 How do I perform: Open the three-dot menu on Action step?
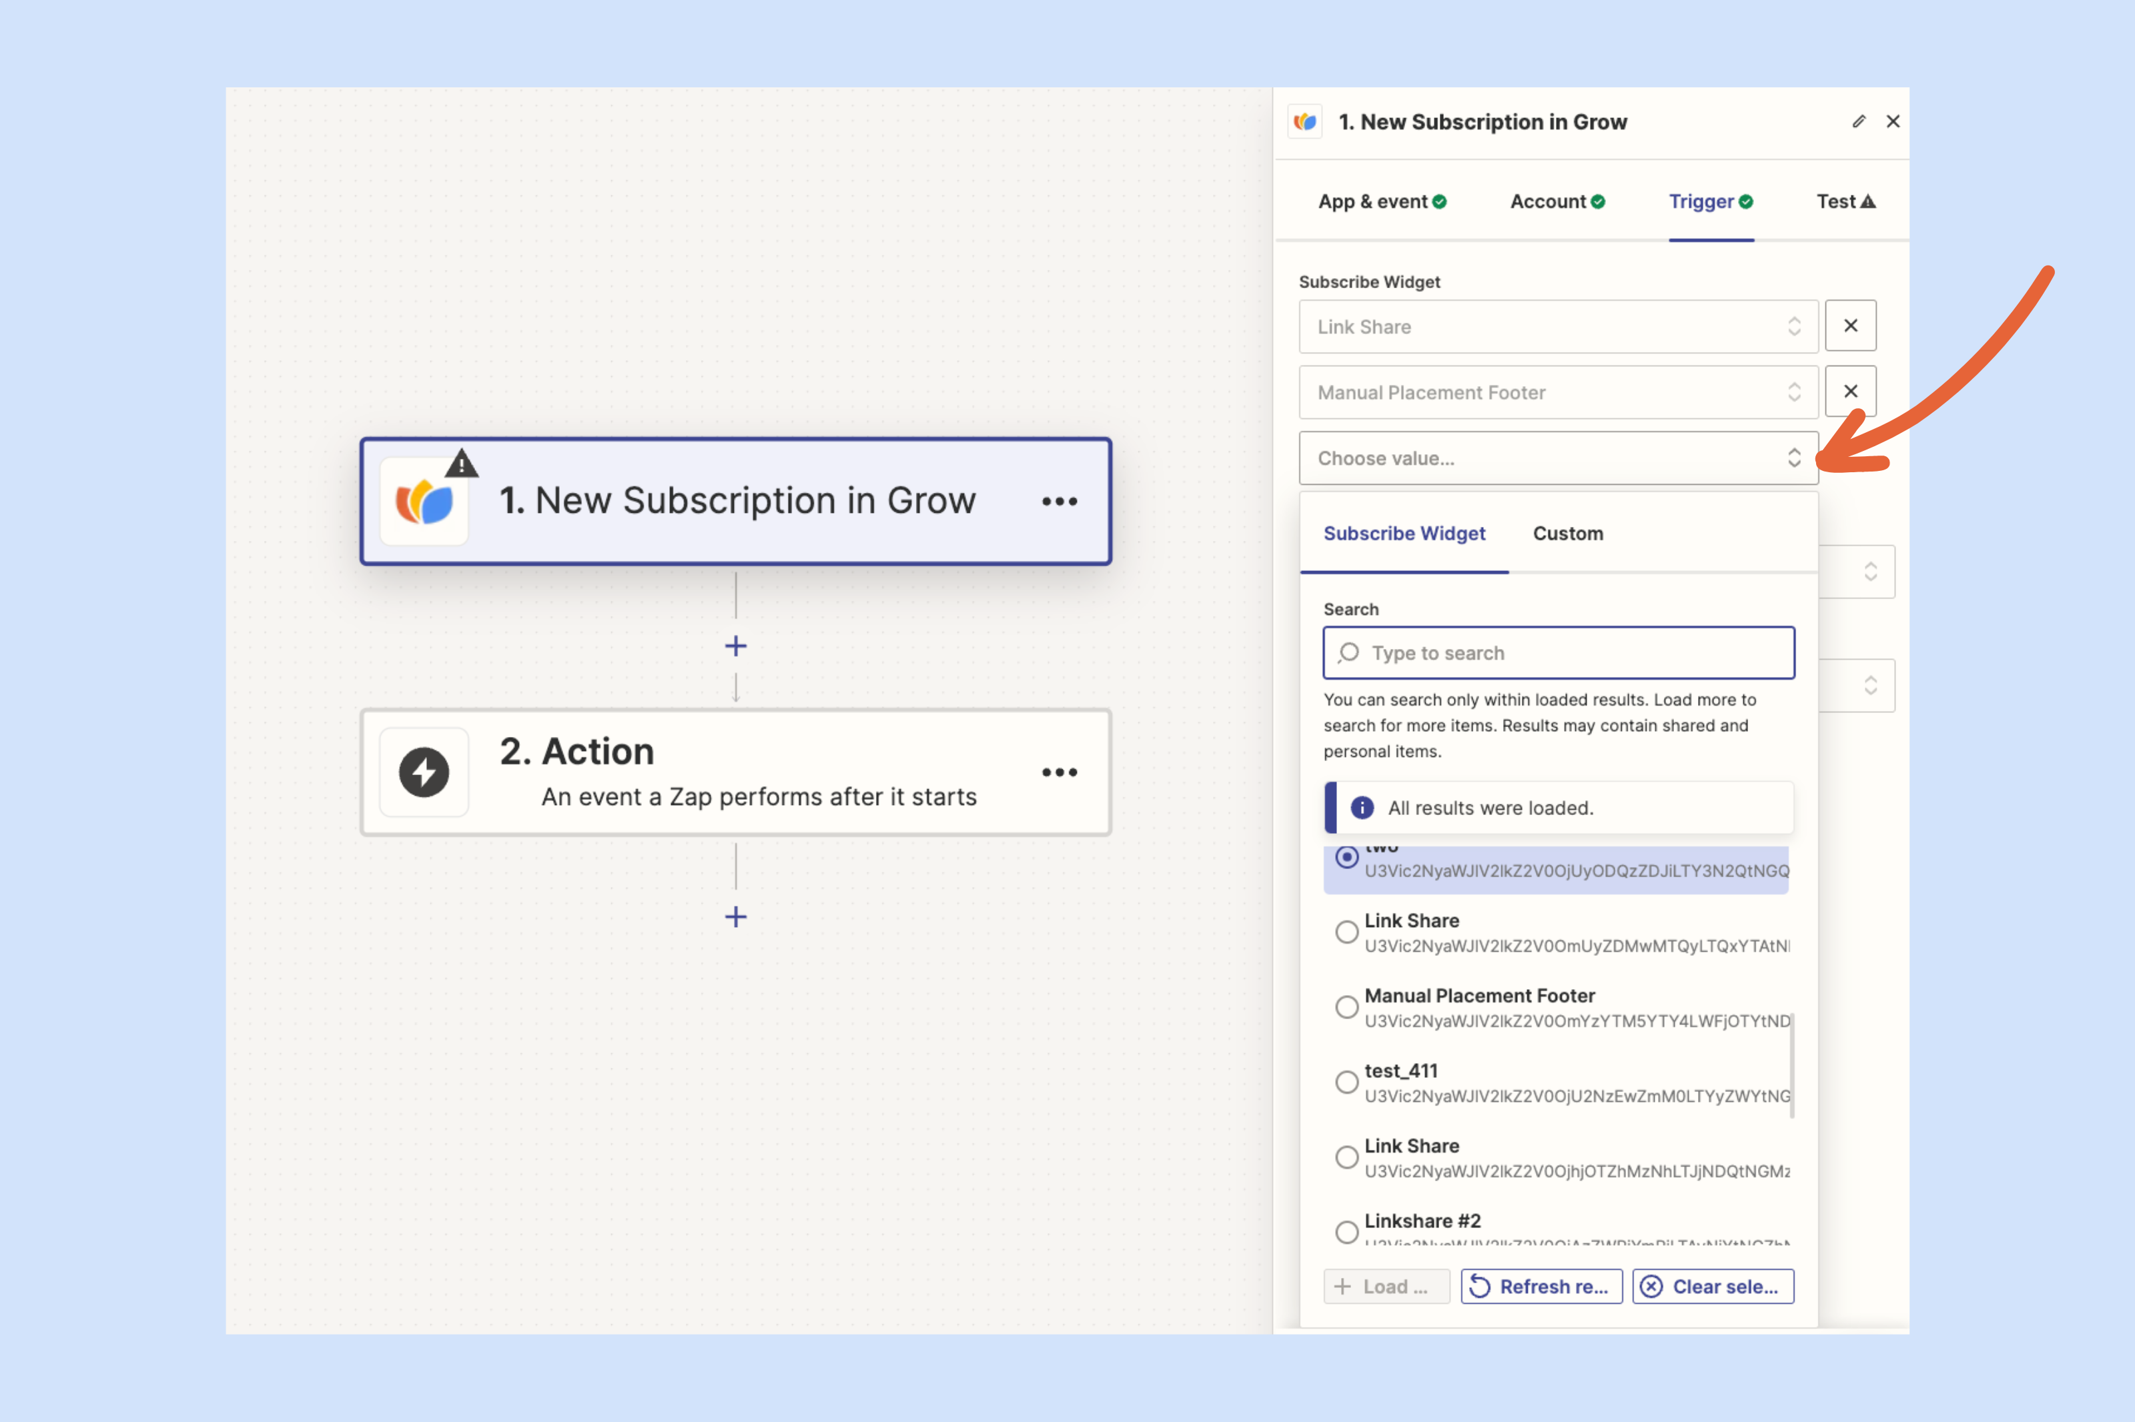[x=1058, y=772]
